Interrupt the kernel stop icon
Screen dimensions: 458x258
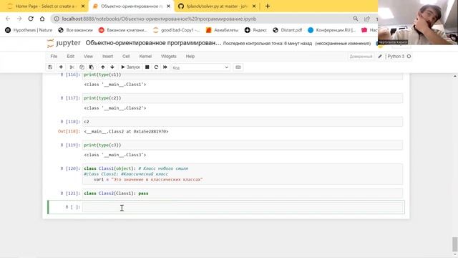coord(147,67)
